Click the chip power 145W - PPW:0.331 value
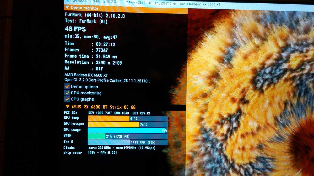This screenshot has width=314, height=176. coord(102,153)
